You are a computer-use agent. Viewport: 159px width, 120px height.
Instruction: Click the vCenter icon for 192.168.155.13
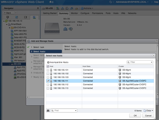coord(7,21)
